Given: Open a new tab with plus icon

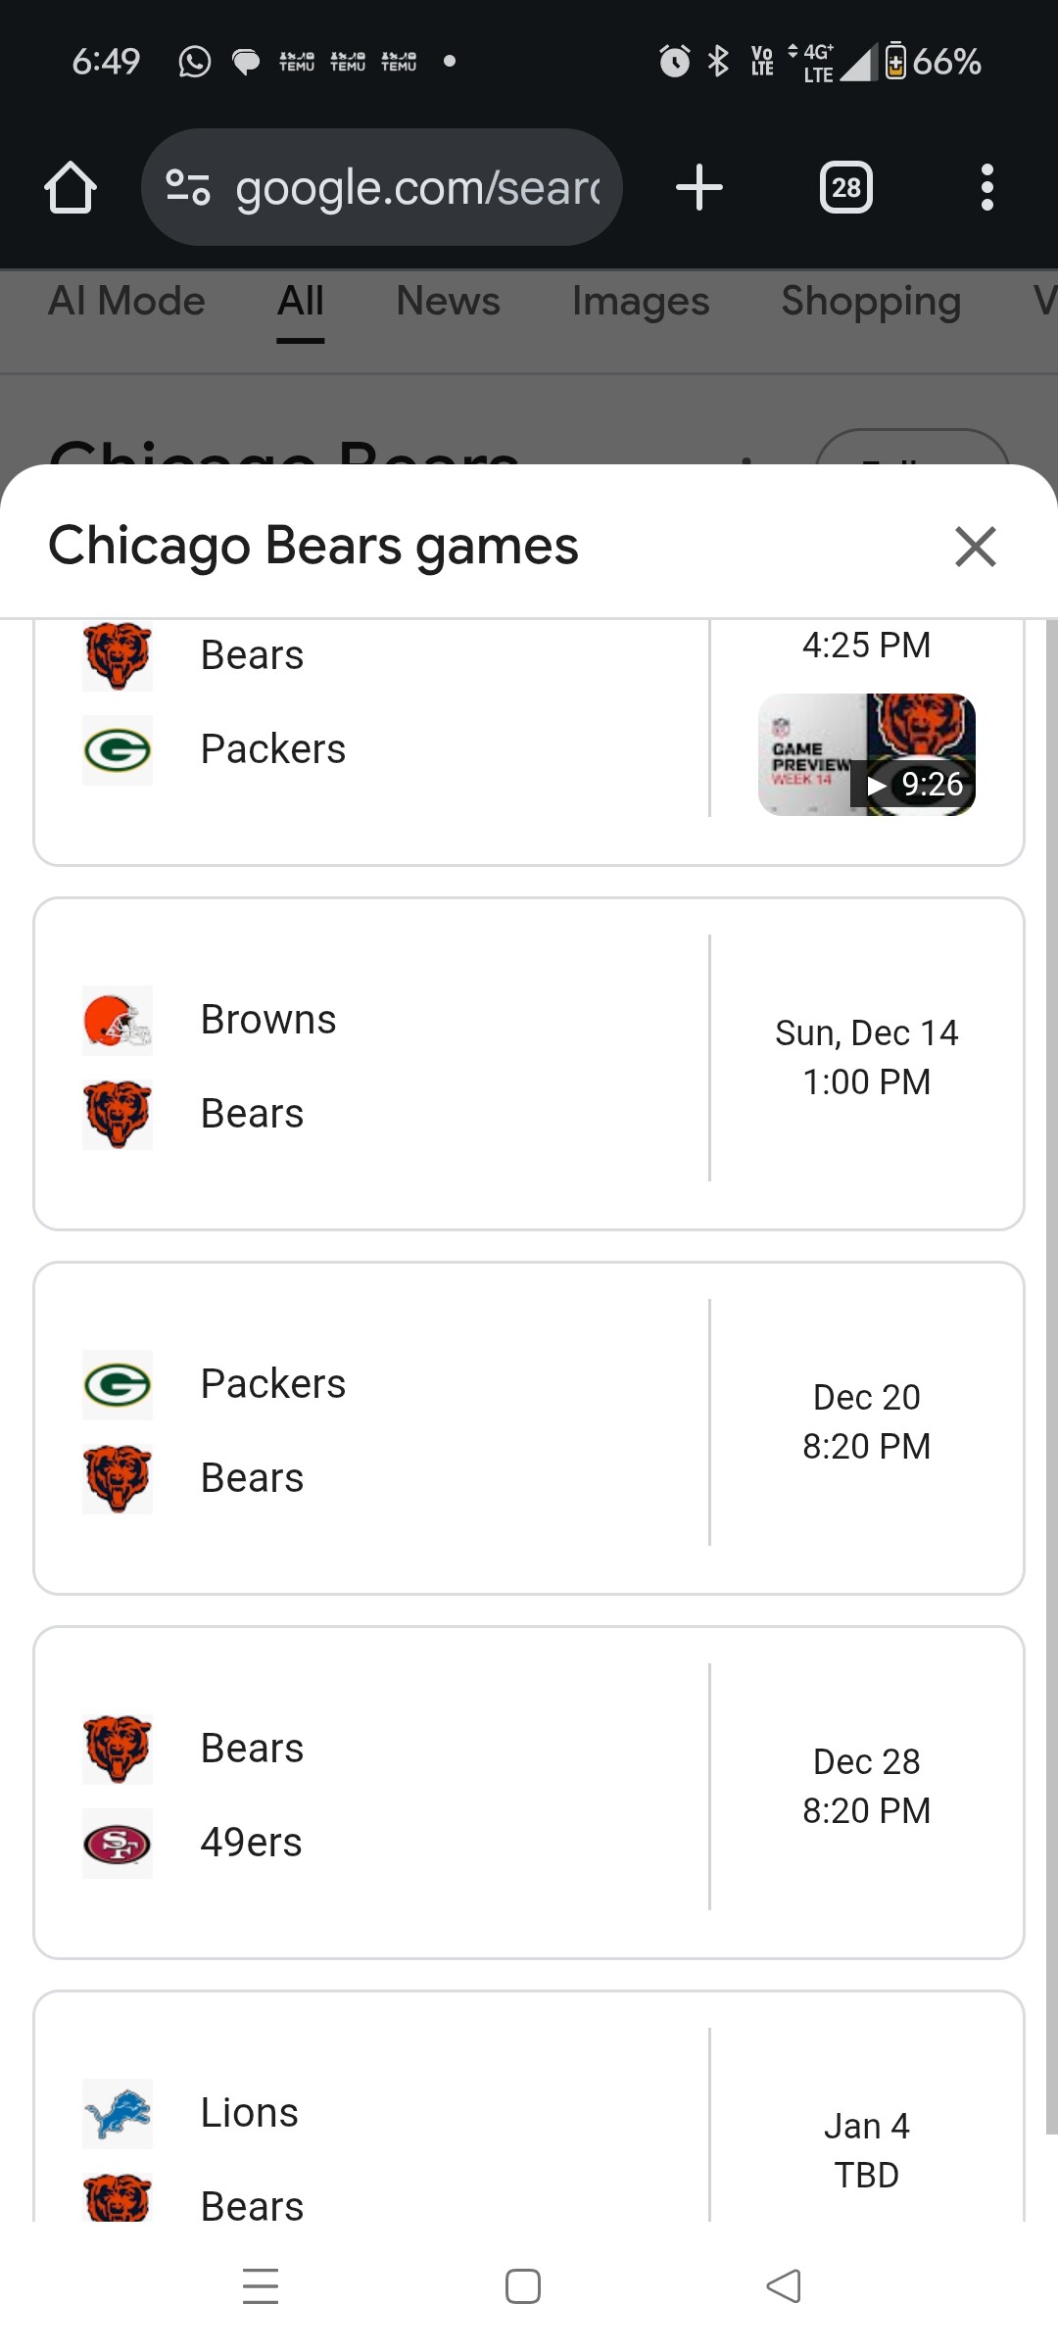Looking at the screenshot, I should coord(699,187).
